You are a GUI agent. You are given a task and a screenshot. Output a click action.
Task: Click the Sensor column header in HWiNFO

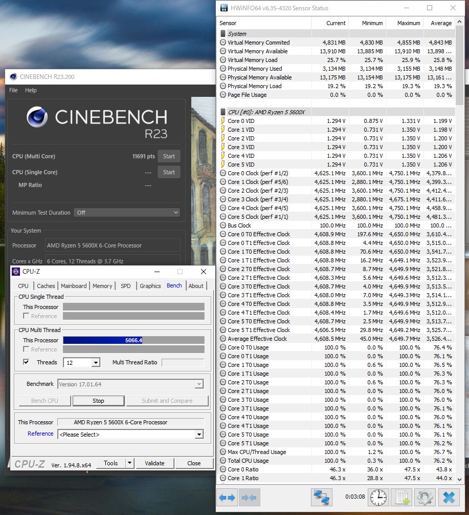264,23
